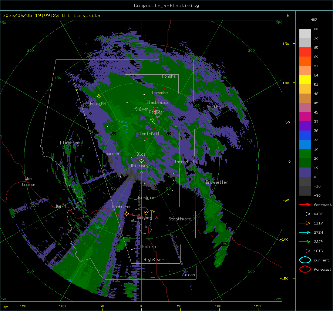333x311 pixels.
Task: Click the yellow diamond marker above Calgary
Action: (146, 213)
